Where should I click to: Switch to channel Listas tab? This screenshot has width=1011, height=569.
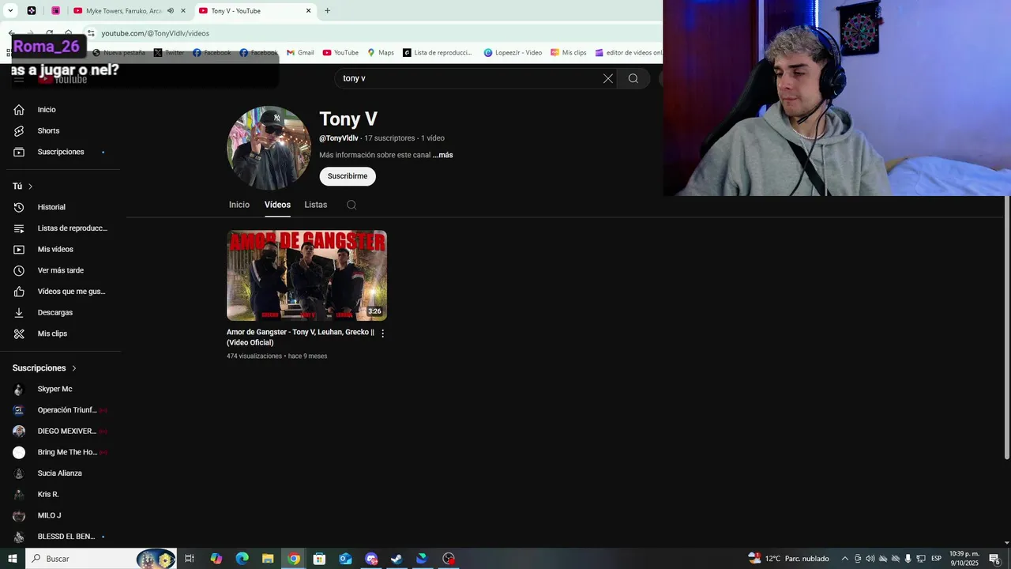316,205
